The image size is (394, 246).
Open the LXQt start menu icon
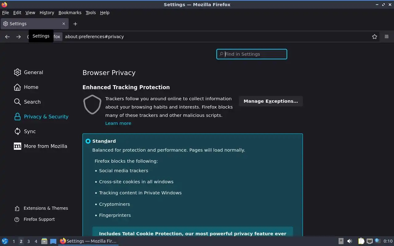(x=5, y=241)
